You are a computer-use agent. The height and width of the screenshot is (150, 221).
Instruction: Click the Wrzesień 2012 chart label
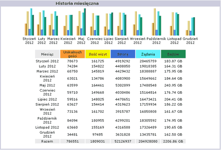(137, 41)
